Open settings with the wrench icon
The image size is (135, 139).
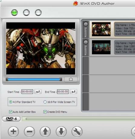pos(77,131)
